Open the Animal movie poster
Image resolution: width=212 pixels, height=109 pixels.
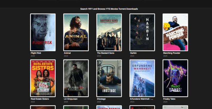click(x=76, y=32)
